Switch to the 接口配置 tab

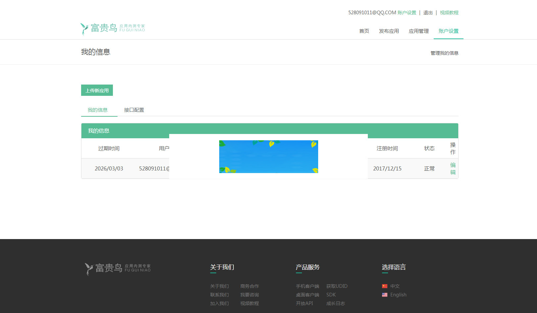134,110
